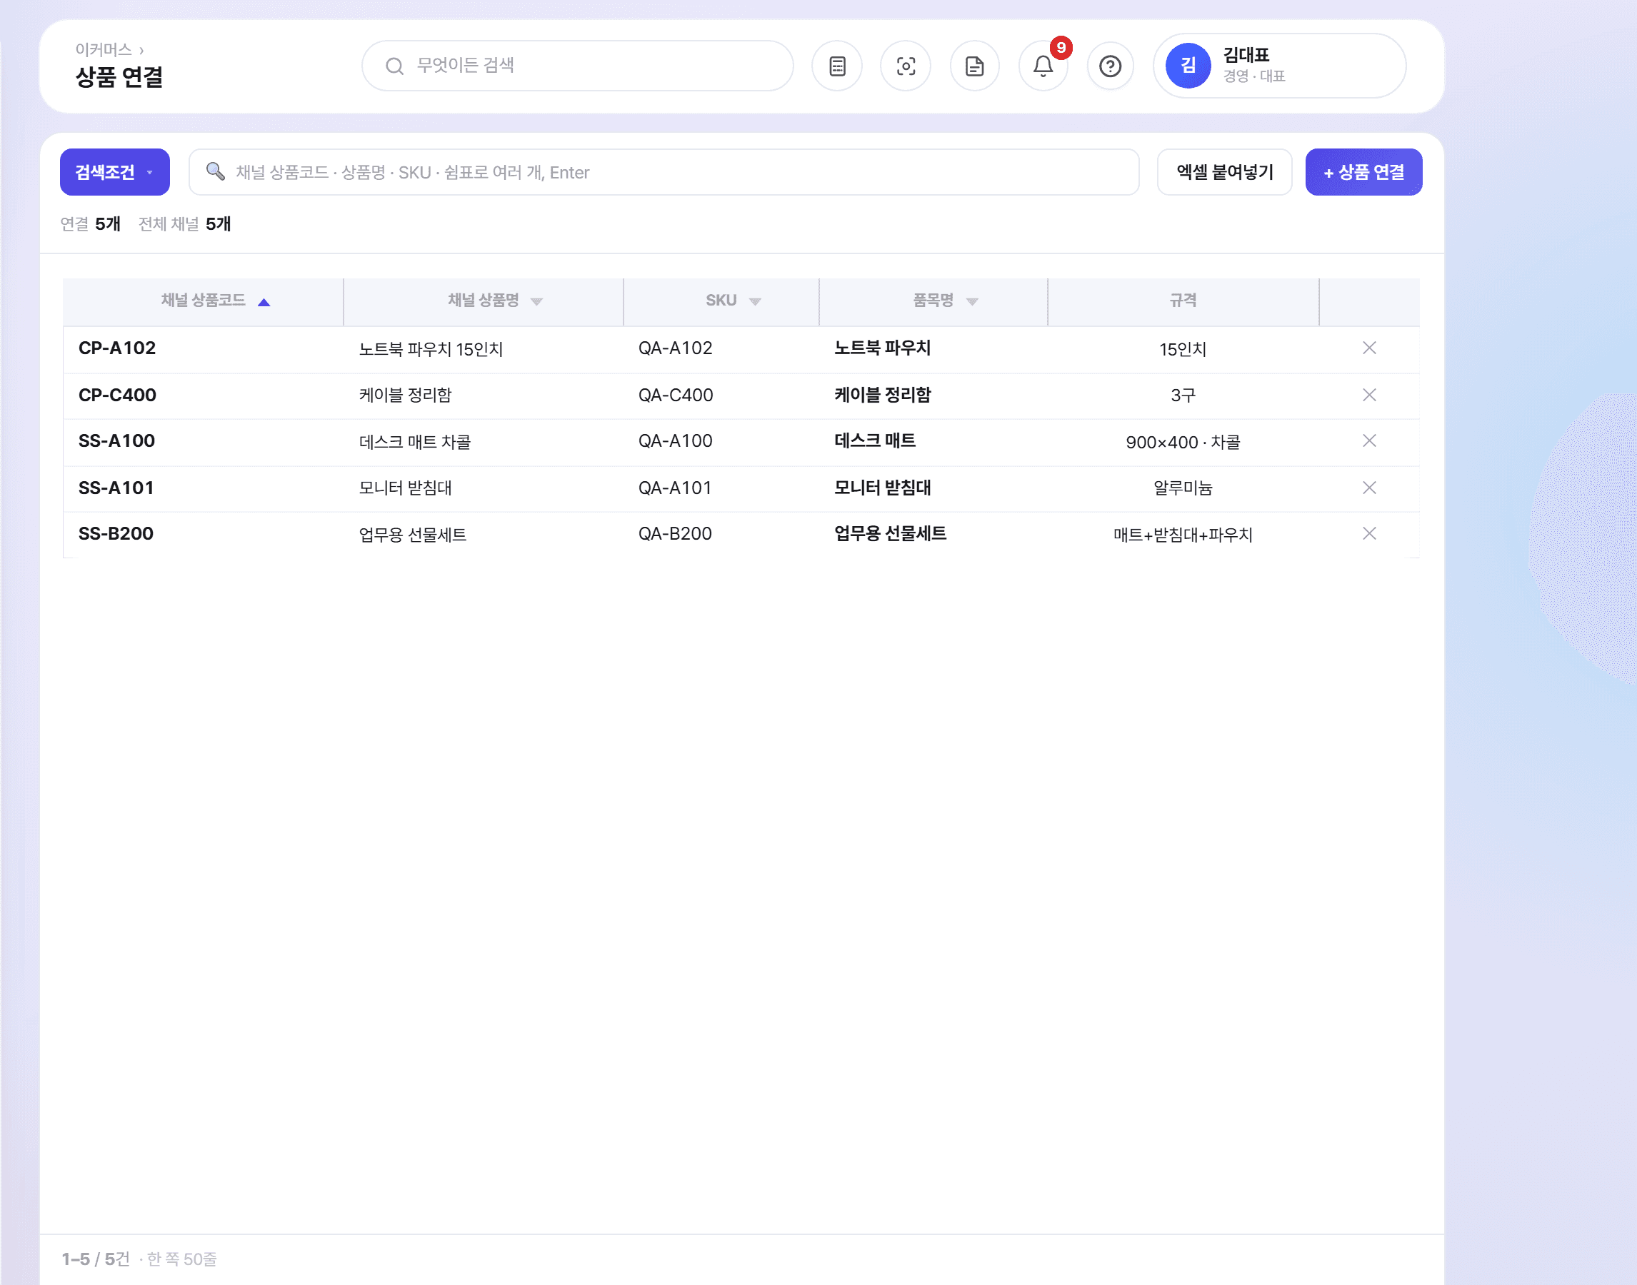The image size is (1637, 1285).
Task: Click the 엑셀 붙여넣기 button
Action: [1225, 172]
